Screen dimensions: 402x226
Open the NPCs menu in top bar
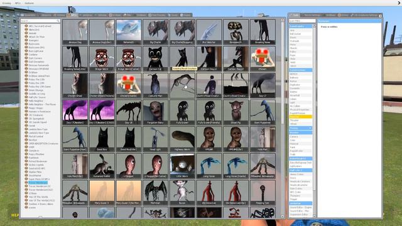(x=18, y=3)
